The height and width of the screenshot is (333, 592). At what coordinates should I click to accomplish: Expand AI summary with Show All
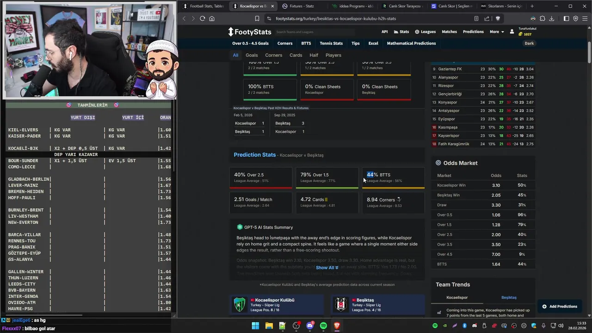[x=327, y=267]
